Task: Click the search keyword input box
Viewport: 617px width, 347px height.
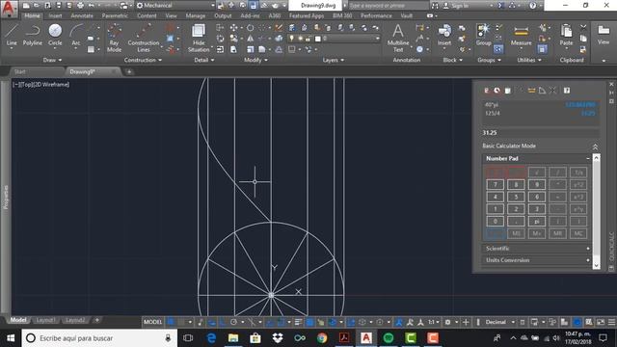Action: click(x=388, y=6)
